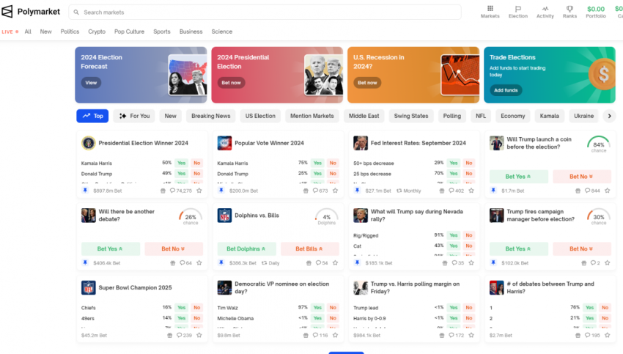Image resolution: width=623 pixels, height=354 pixels.
Task: Click the 26% chance gauge
Action: pyautogui.click(x=191, y=217)
